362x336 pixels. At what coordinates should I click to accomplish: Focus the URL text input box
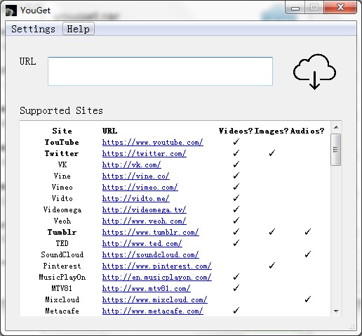click(160, 71)
